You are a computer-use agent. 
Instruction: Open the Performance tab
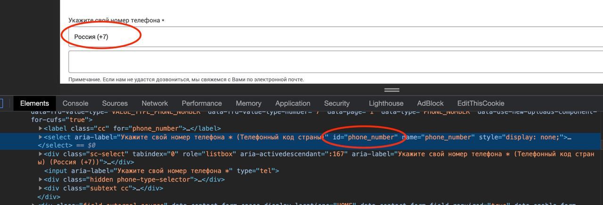tap(202, 103)
